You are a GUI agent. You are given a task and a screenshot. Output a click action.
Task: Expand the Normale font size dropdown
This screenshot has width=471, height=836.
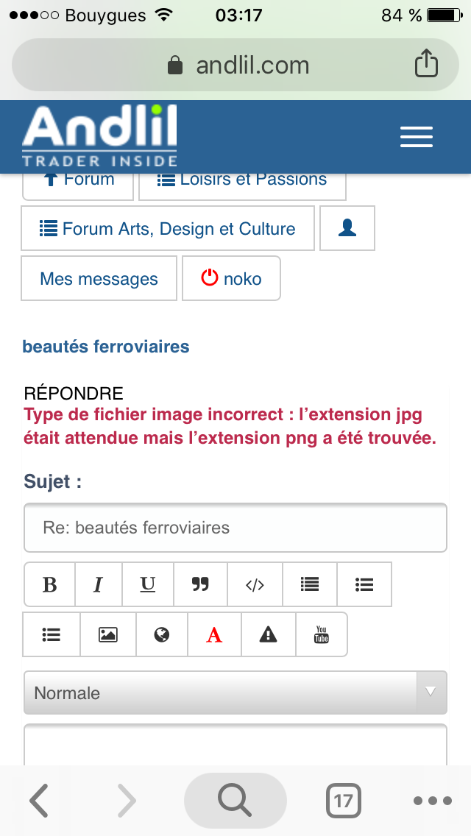[x=235, y=692]
